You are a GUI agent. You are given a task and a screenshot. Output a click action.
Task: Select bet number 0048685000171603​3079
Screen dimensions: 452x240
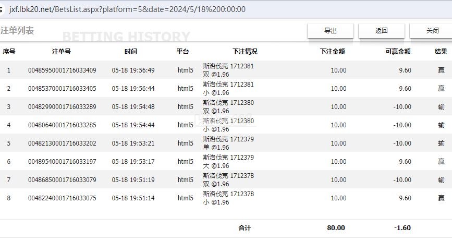click(x=62, y=180)
